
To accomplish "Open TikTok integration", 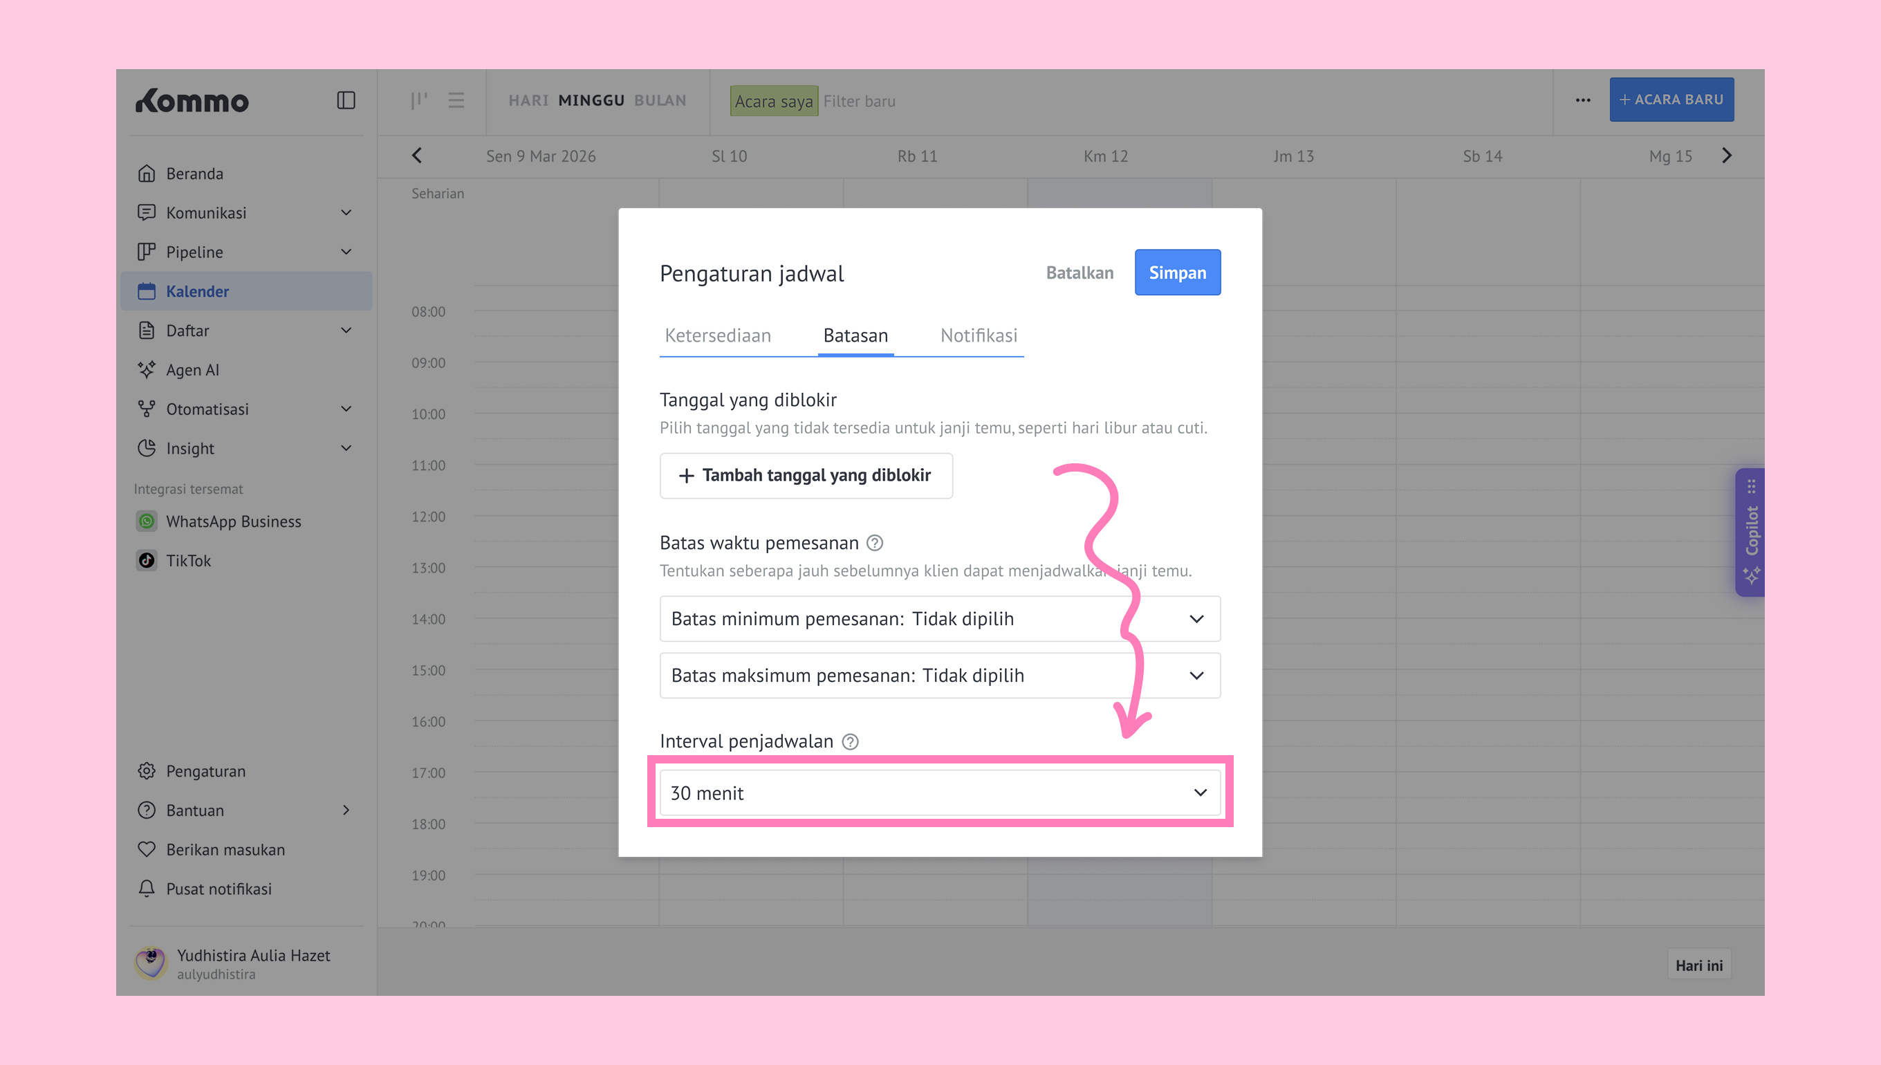I will [x=188, y=561].
